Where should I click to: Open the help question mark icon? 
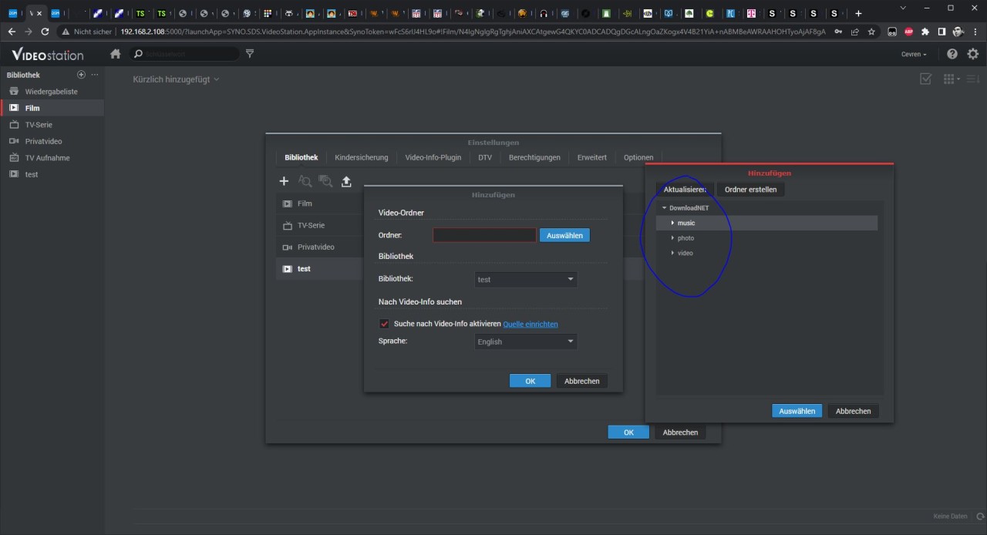pos(952,54)
